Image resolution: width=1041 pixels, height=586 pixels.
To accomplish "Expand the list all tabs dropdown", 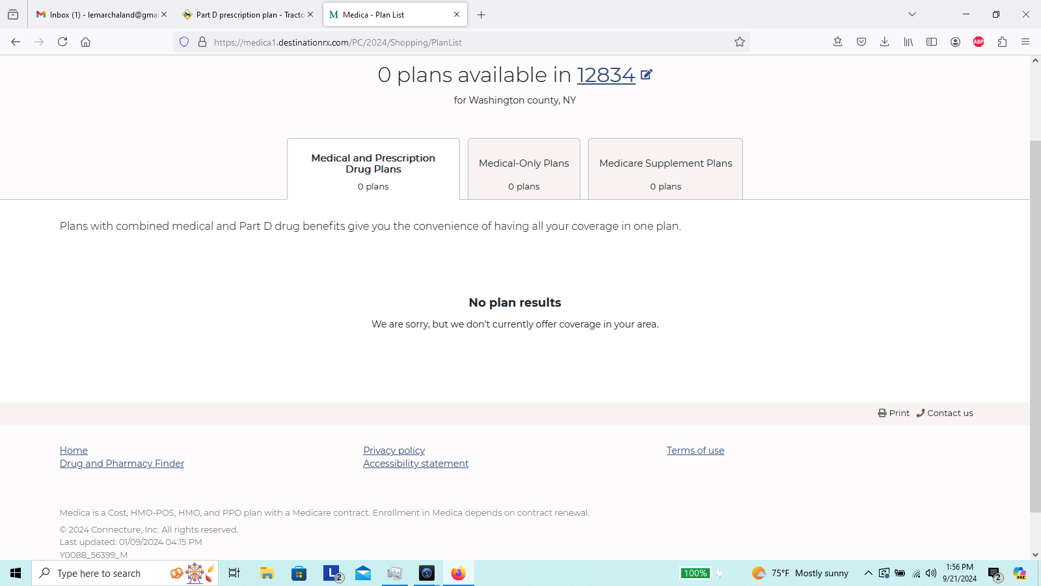I will click(912, 14).
